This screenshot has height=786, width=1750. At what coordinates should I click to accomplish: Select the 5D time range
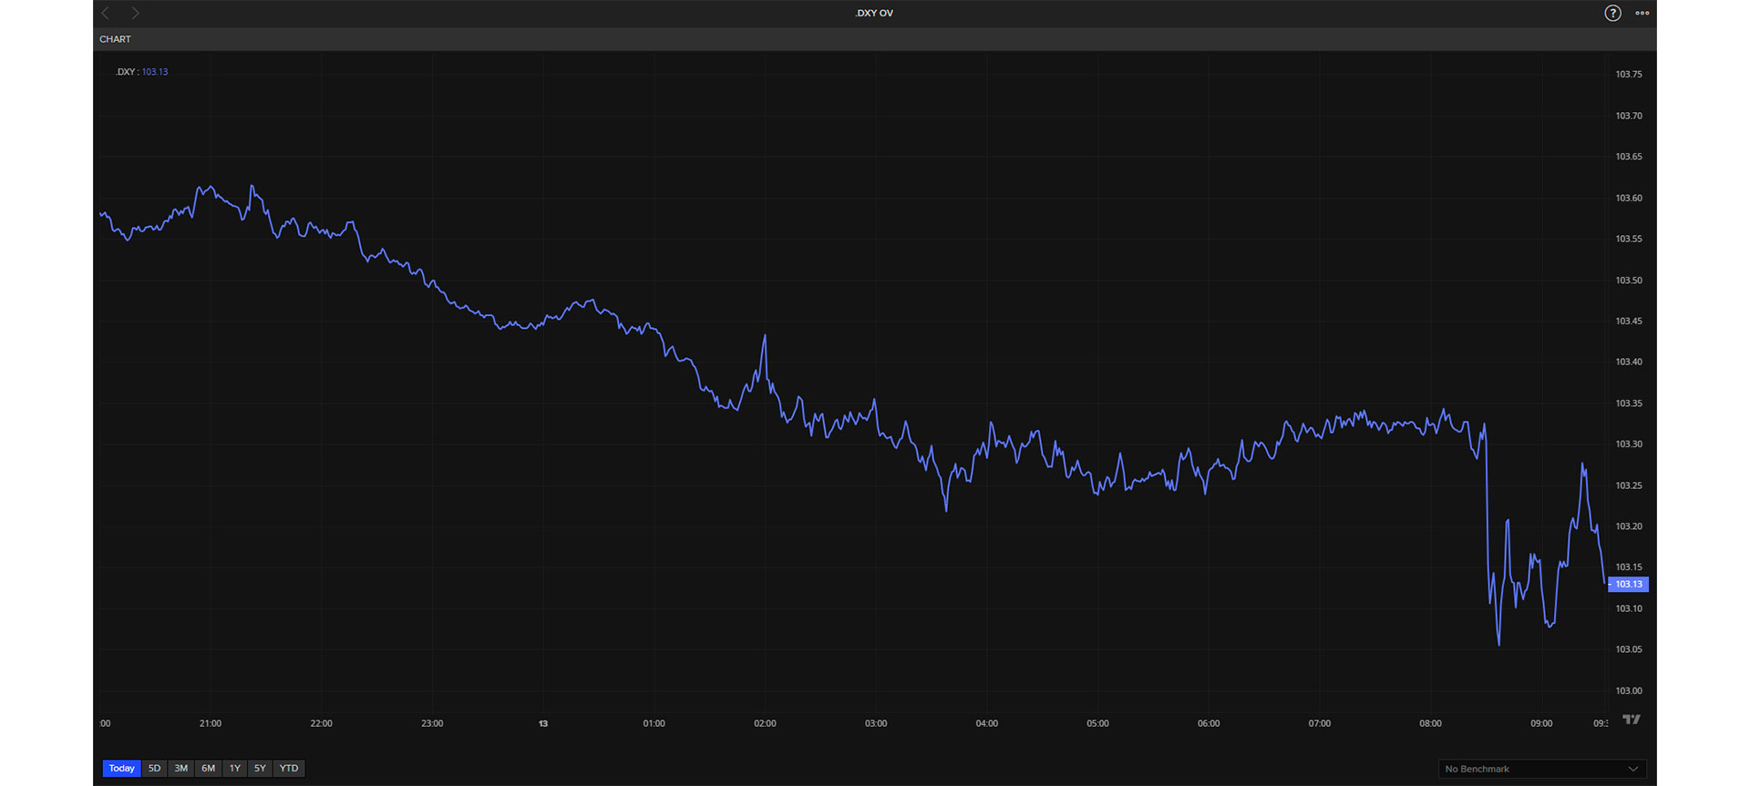(154, 769)
